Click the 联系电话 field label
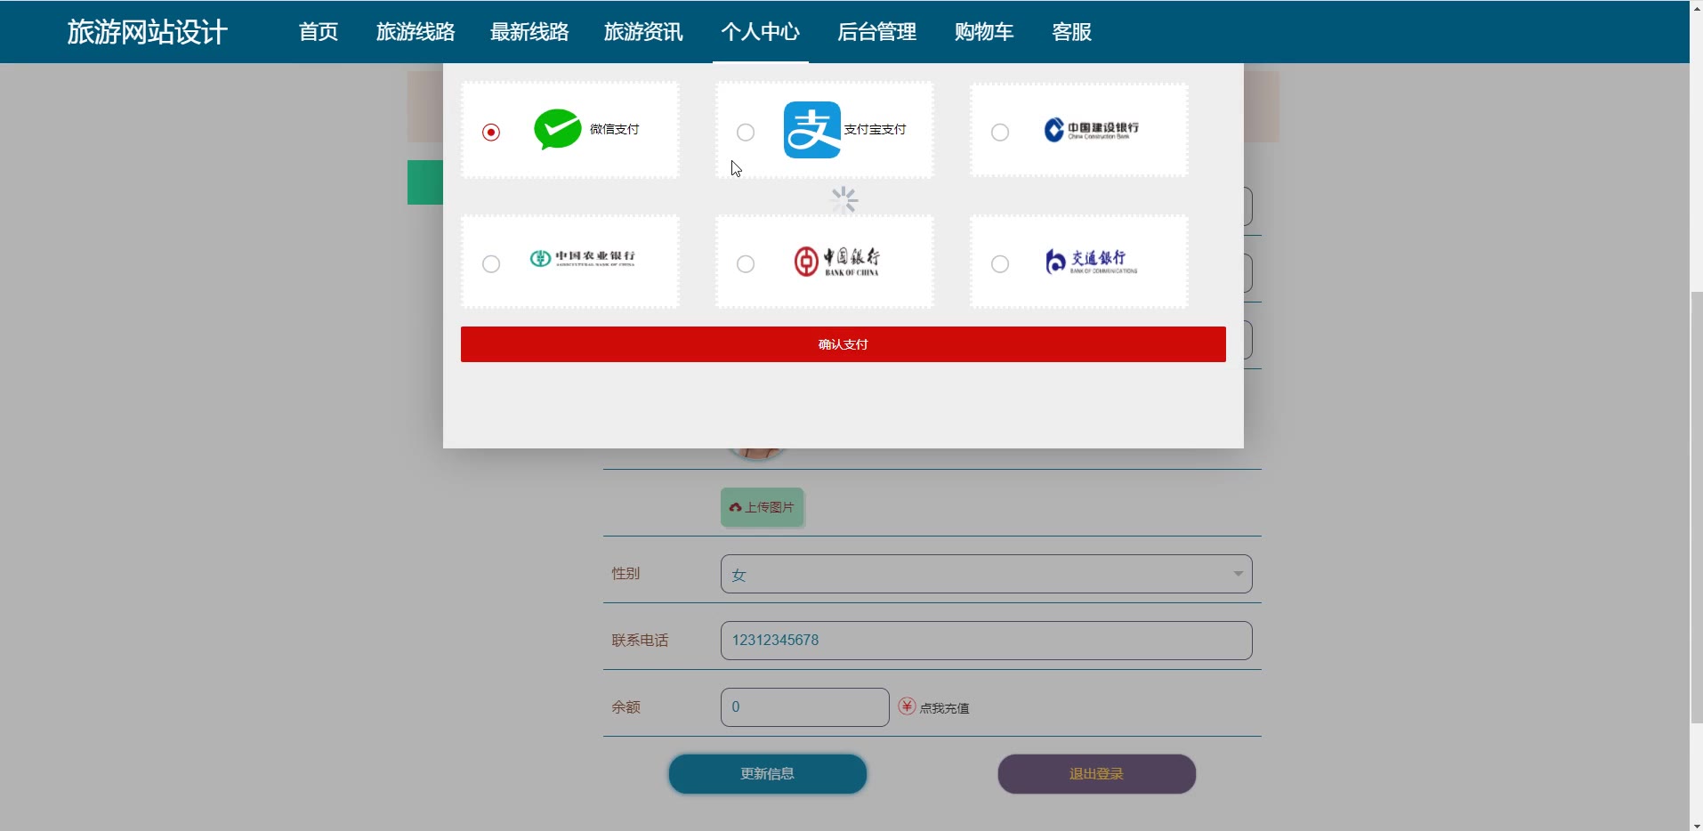Screen dimensions: 1703x831 coord(640,641)
